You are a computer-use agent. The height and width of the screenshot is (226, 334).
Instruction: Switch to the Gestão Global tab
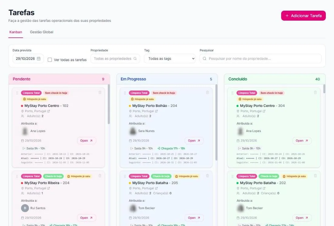pyautogui.click(x=42, y=32)
